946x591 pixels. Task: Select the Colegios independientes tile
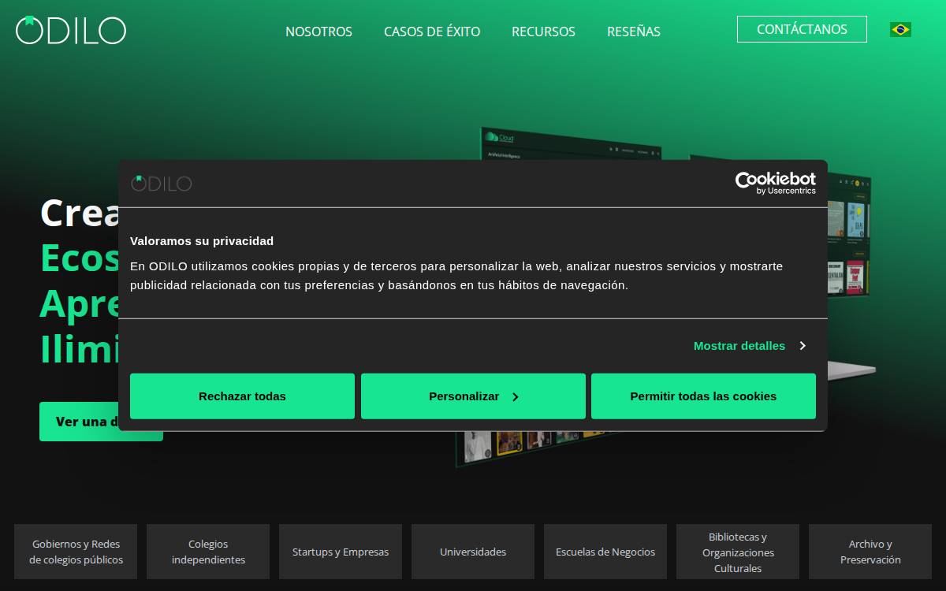208,552
